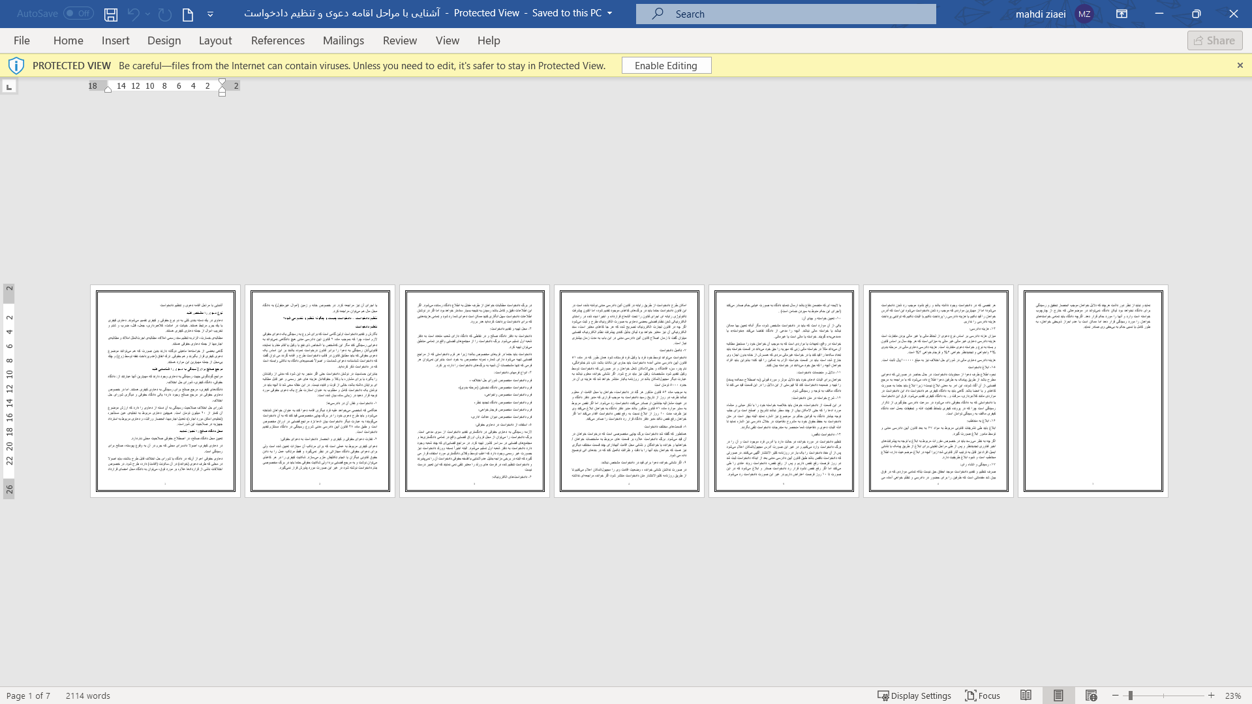Select the fifth page thumbnail

tap(784, 391)
